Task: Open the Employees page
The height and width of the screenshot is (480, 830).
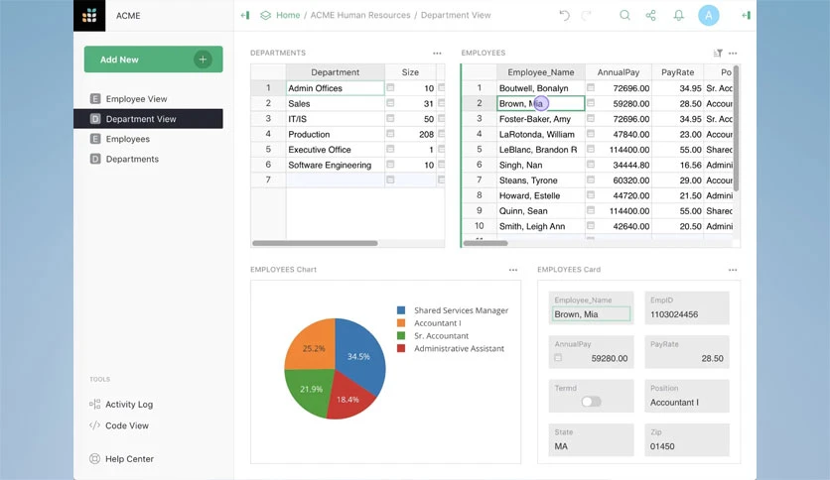Action: click(148, 139)
